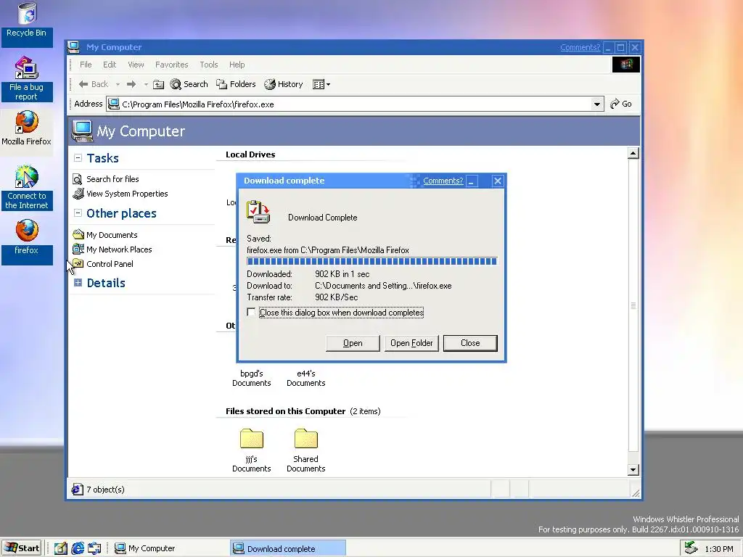Screen dimensions: 743x557
Task: Go up one folder level icon
Action: [159, 84]
